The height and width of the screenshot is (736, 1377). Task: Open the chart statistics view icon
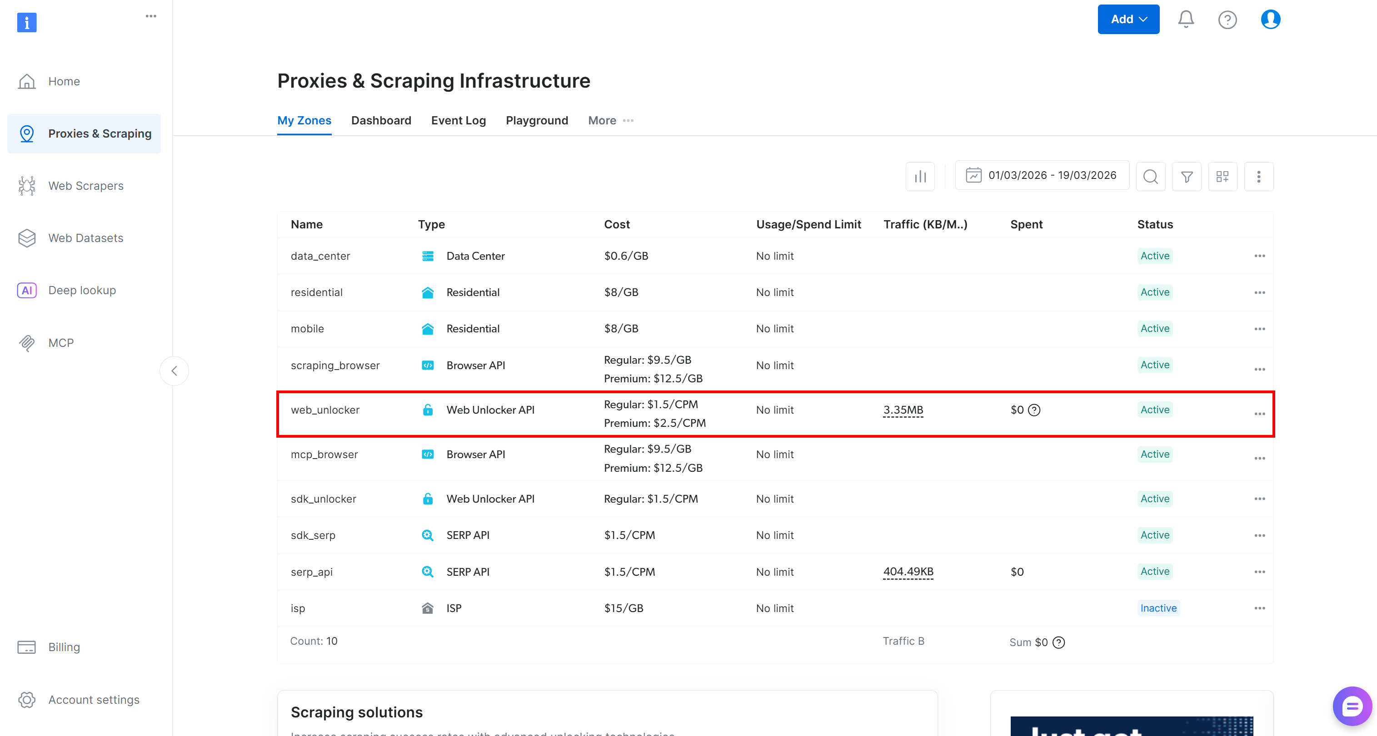[x=920, y=176]
